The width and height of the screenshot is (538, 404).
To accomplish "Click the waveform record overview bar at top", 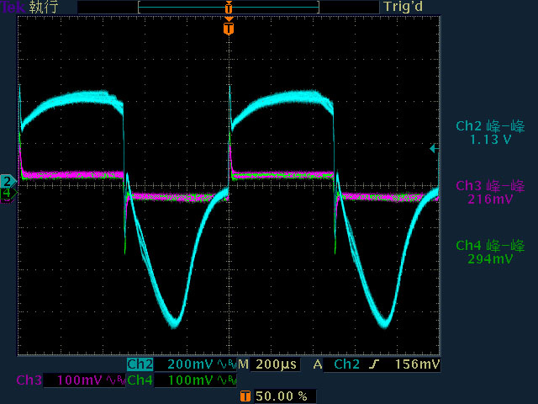I will pyautogui.click(x=229, y=8).
